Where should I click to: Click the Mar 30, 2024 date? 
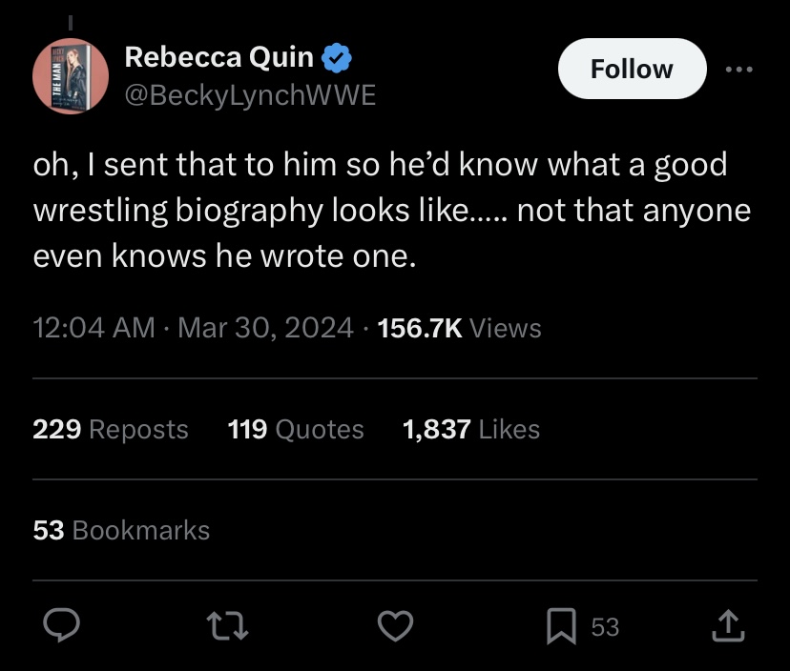(x=265, y=329)
